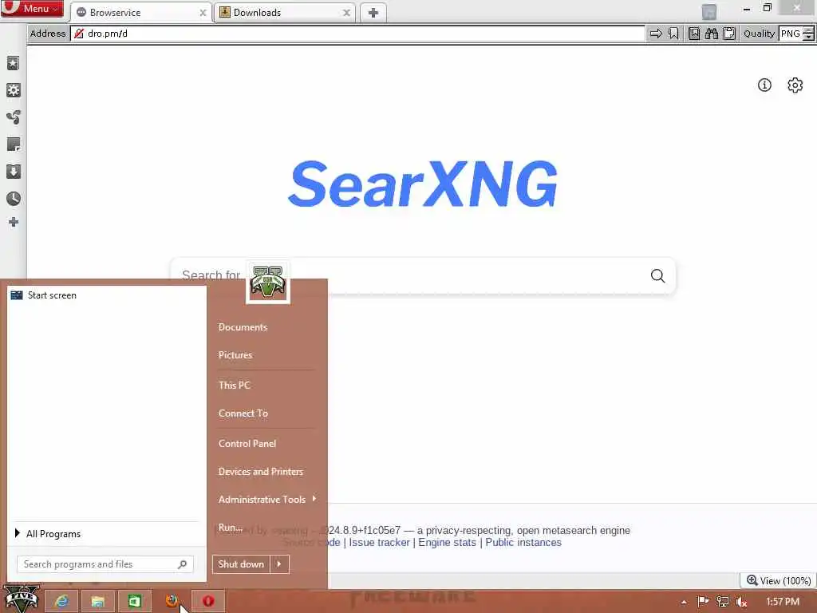The image size is (817, 613).
Task: Open Action Center flag icon in tray
Action: tap(703, 602)
